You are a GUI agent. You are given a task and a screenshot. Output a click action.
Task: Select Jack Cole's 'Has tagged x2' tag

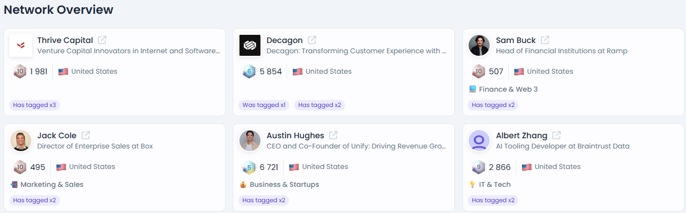click(x=34, y=200)
